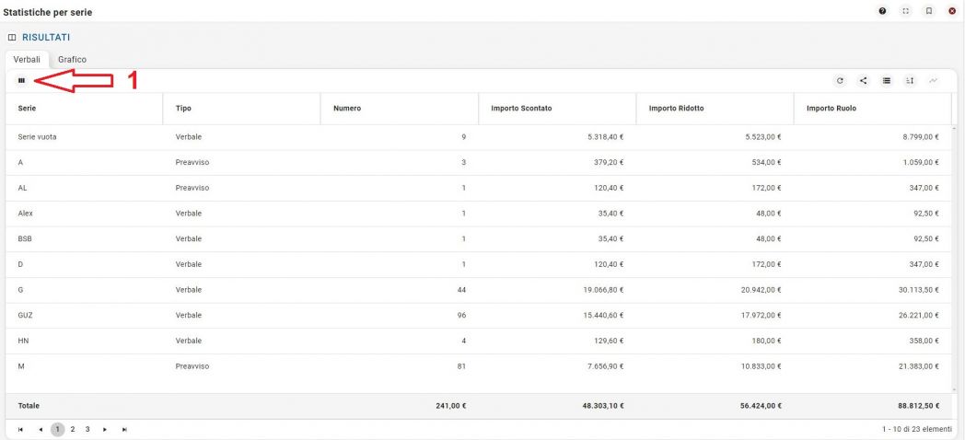This screenshot has height=440, width=965.
Task: Jump to the last page
Action: click(124, 430)
